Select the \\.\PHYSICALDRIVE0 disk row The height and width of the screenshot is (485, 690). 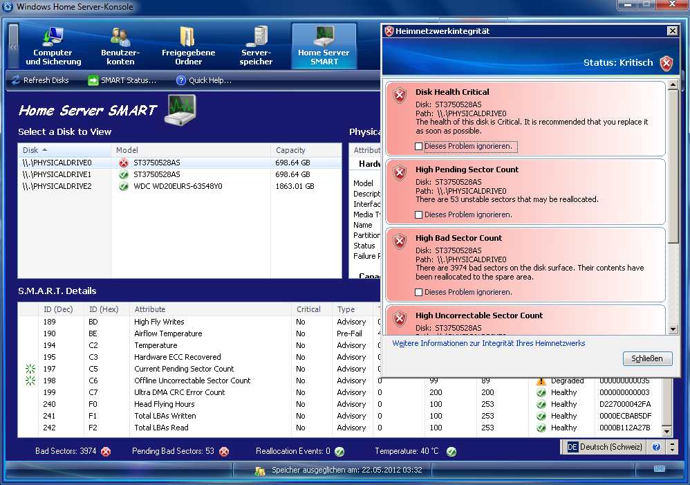pyautogui.click(x=180, y=163)
